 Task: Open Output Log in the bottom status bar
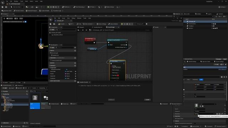point(17,127)
